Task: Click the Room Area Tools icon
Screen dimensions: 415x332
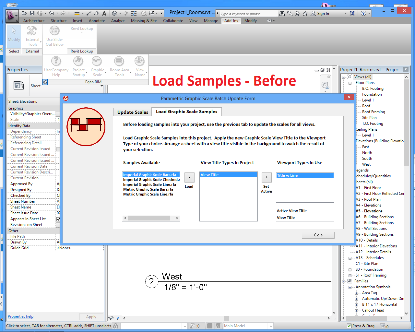Action: tap(119, 61)
